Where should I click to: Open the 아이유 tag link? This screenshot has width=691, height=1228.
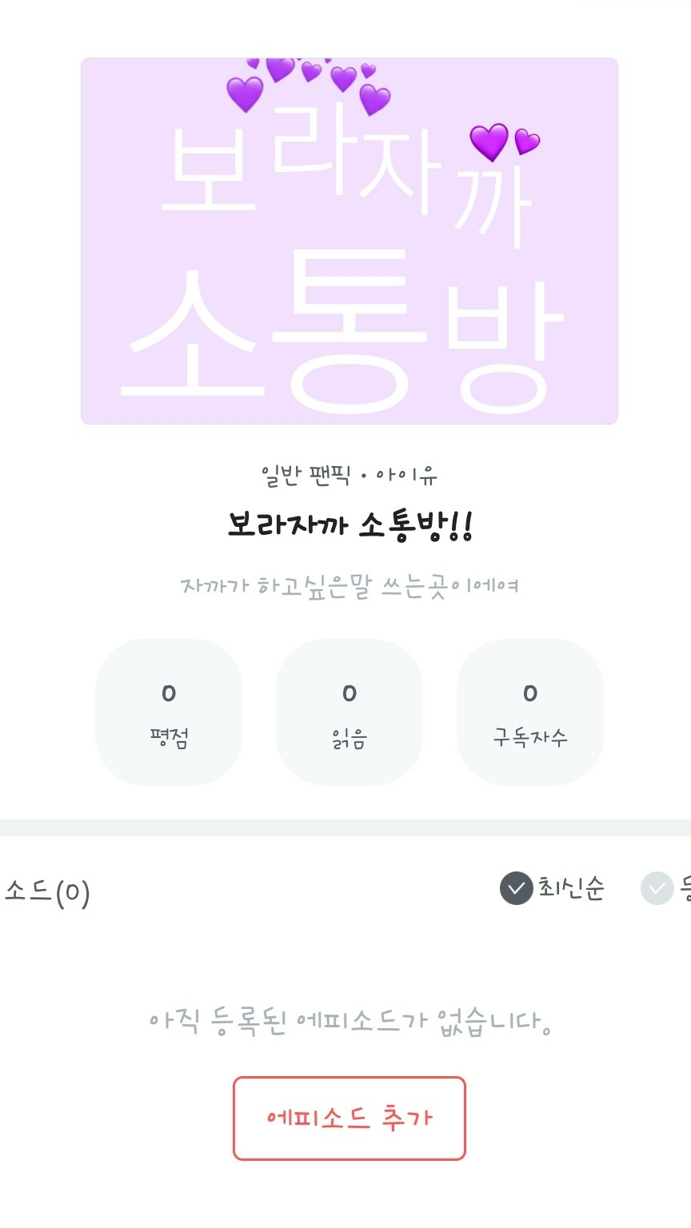click(x=406, y=476)
